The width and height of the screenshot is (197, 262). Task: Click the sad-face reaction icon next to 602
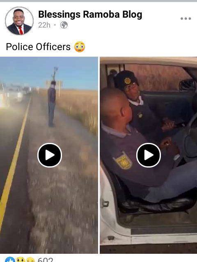click(x=30, y=260)
